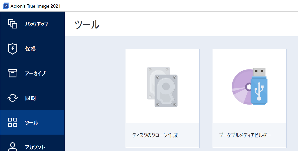This screenshot has height=151, width=298.
Task: Click the 保護 shield lightning icon
Action: 13,49
